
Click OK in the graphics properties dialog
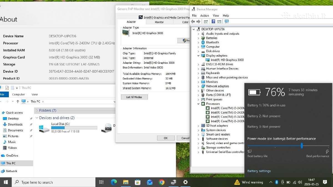pos(166,138)
